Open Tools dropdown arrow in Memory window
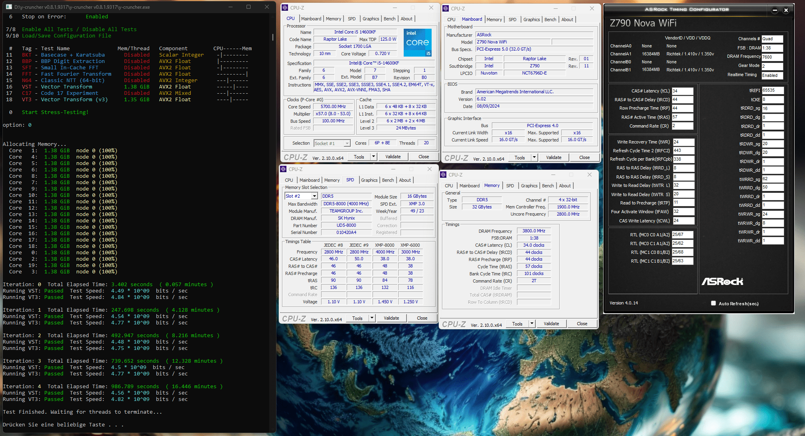 pyautogui.click(x=532, y=324)
